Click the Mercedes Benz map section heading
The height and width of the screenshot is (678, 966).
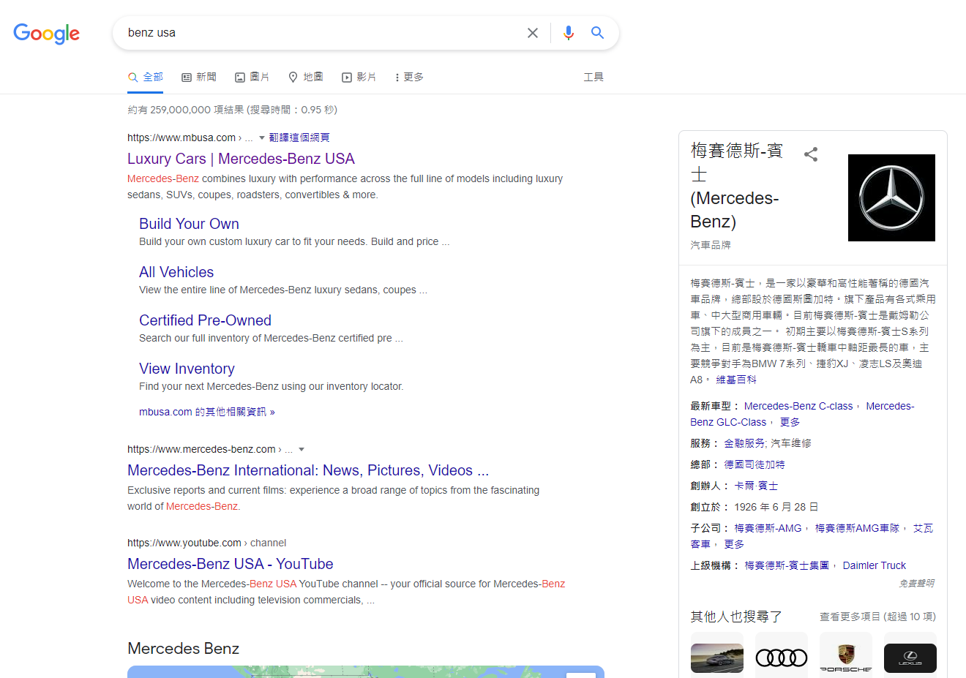pyautogui.click(x=183, y=649)
